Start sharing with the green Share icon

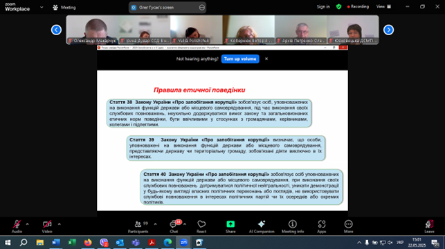tap(230, 227)
